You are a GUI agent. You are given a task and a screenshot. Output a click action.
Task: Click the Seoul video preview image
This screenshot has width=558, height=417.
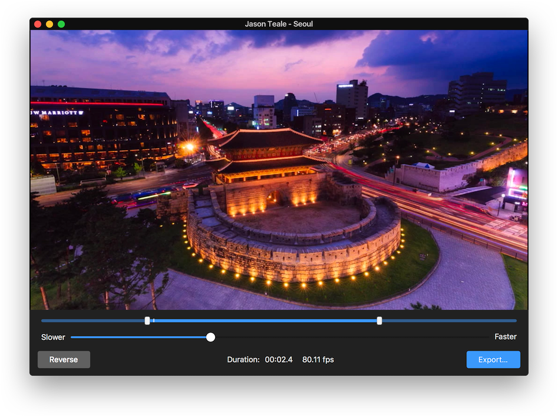click(279, 170)
